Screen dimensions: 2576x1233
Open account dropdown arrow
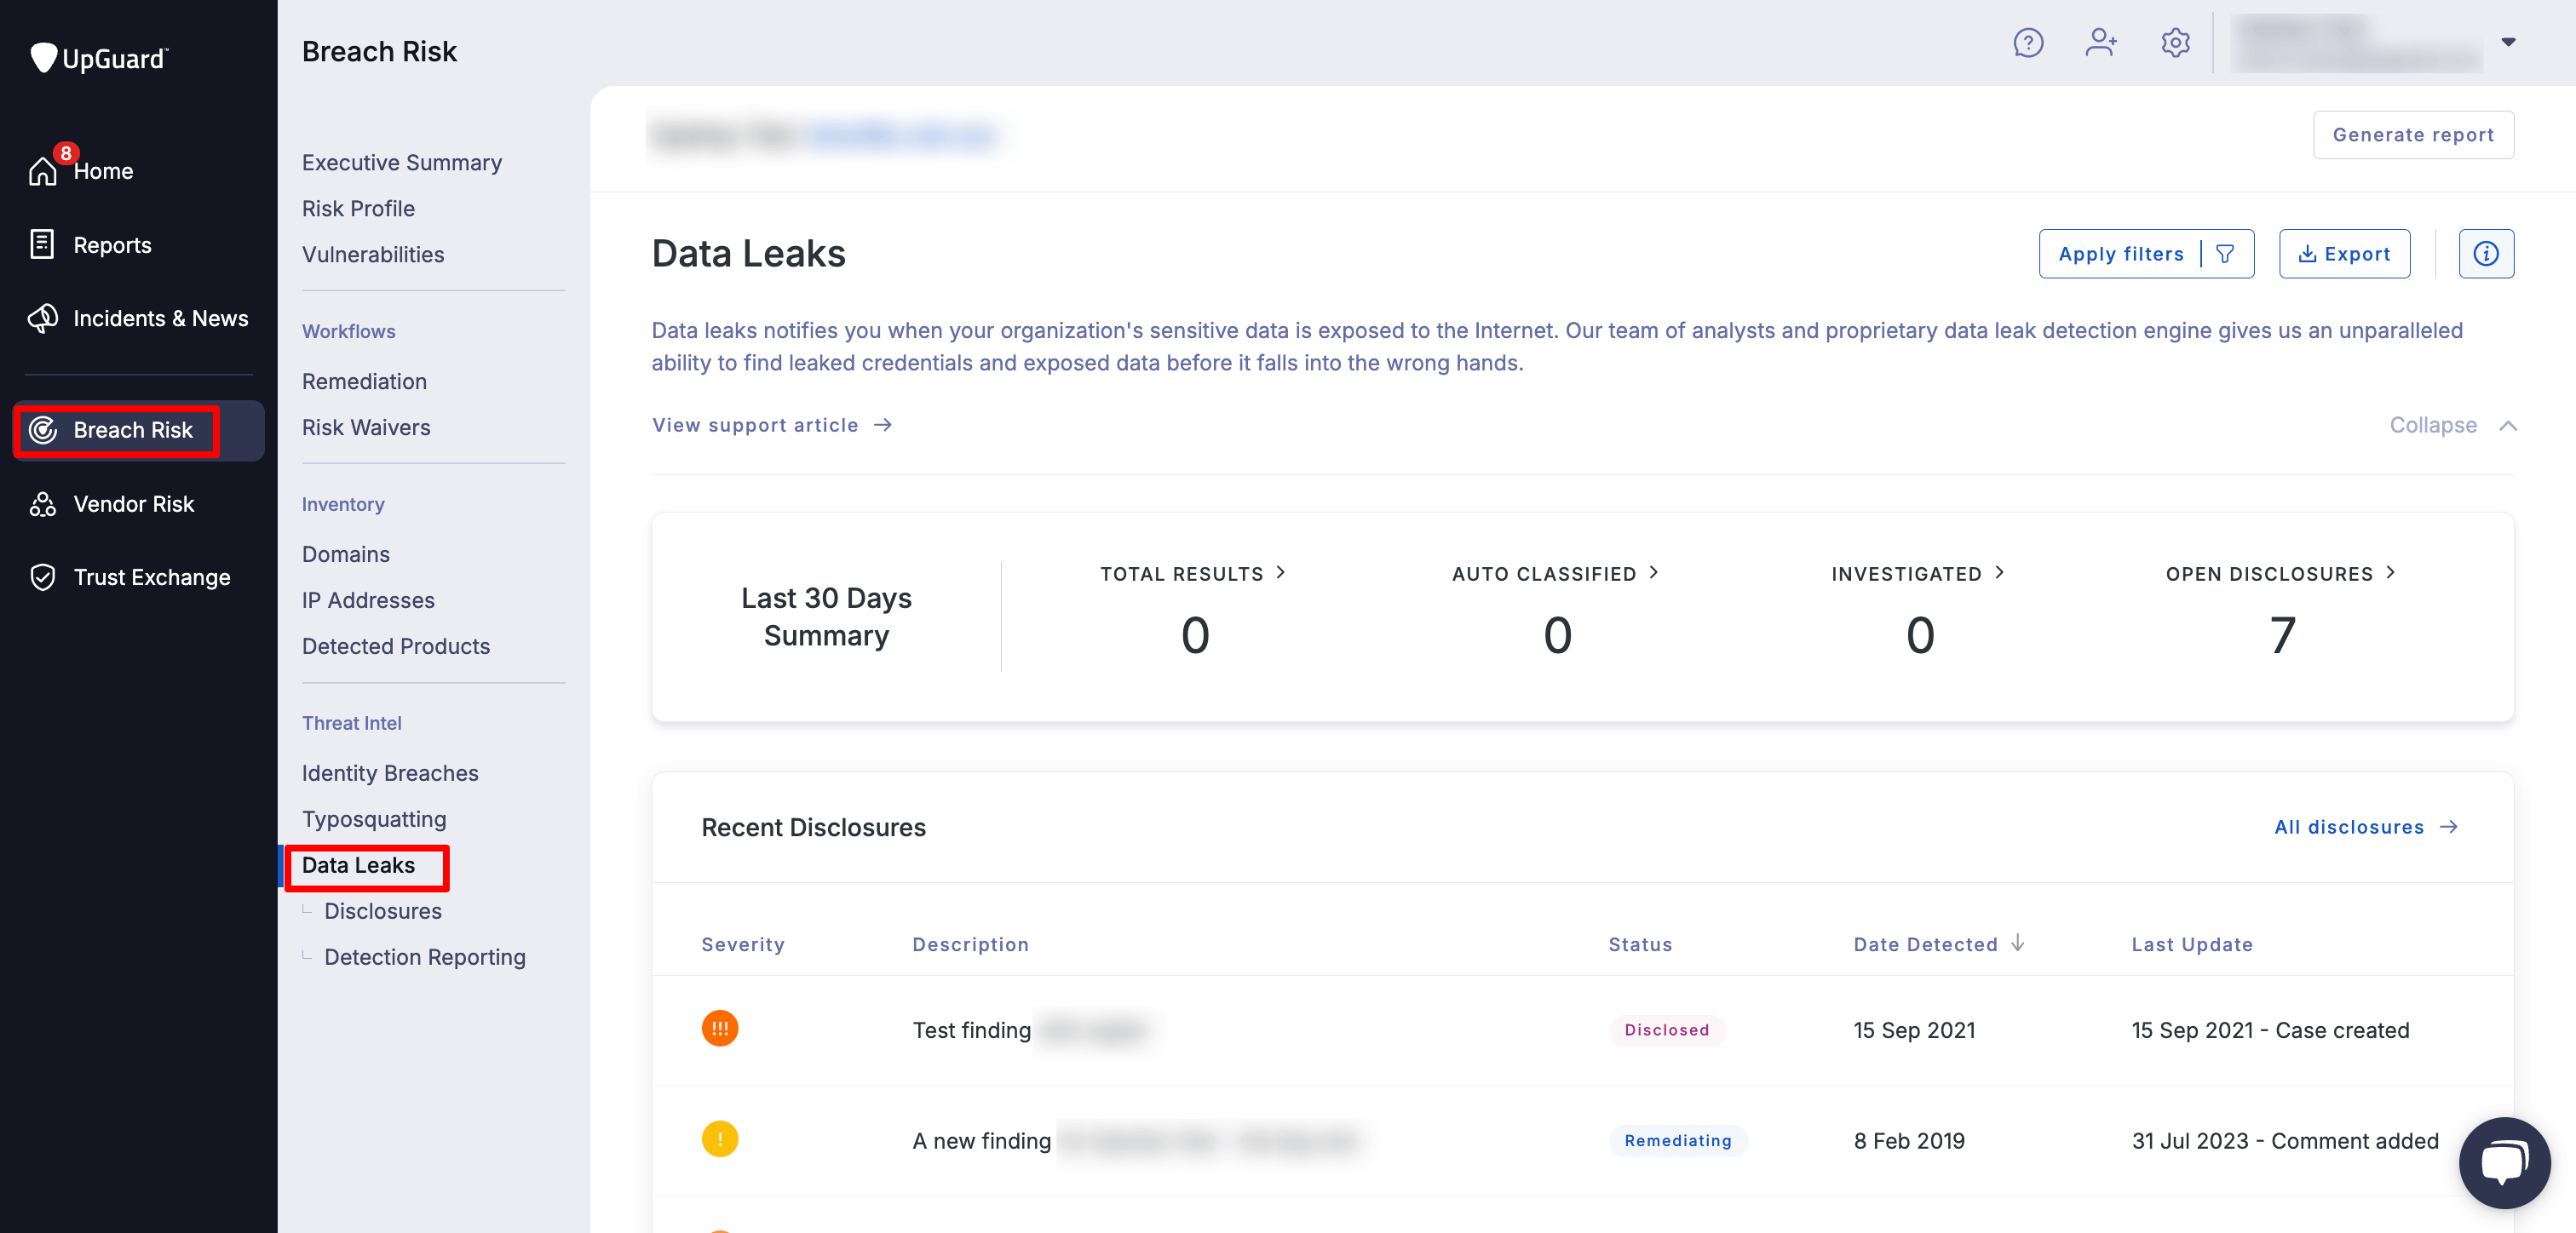[2508, 42]
